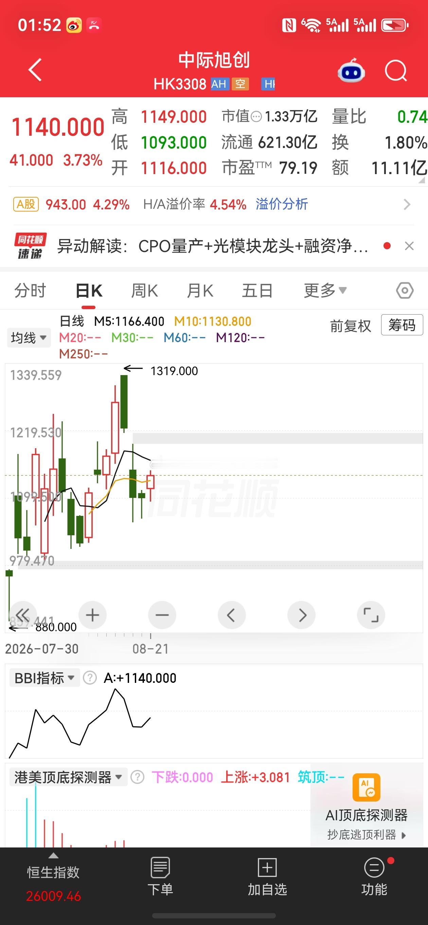The height and width of the screenshot is (925, 428).
Task: Dismiss the 异动解读 news banner
Action: pos(409,246)
